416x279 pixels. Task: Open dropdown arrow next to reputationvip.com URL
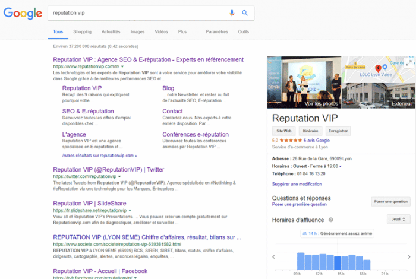point(122,66)
